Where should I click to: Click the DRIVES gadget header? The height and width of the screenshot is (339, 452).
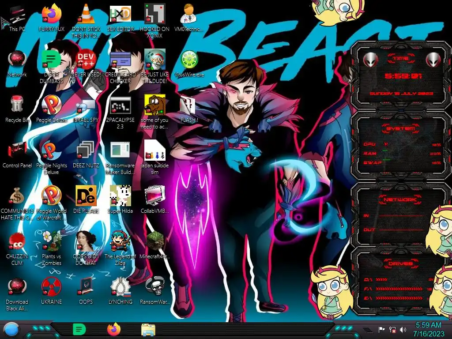coord(400,264)
